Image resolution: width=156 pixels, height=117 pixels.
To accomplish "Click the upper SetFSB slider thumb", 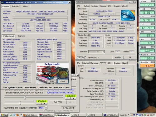I will tap(25, 98).
